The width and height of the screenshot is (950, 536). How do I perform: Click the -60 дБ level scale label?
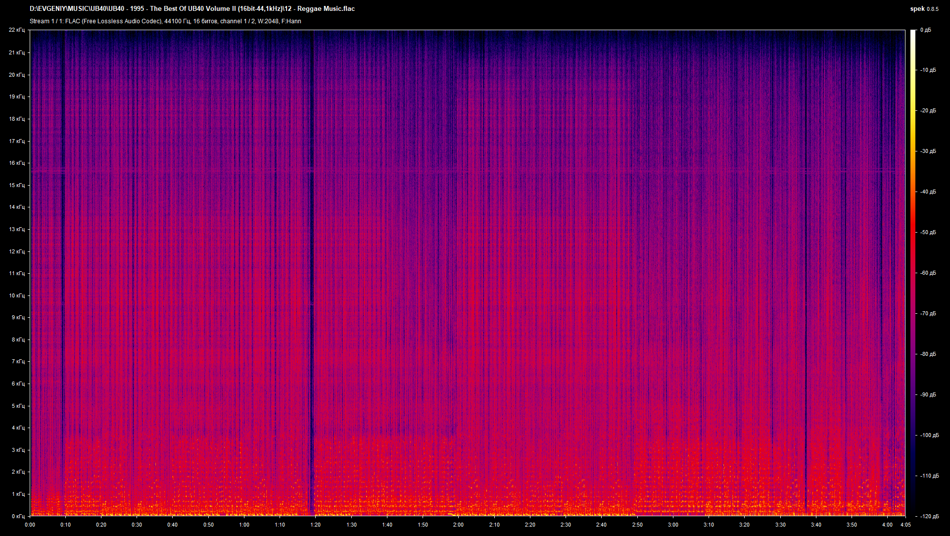click(928, 273)
